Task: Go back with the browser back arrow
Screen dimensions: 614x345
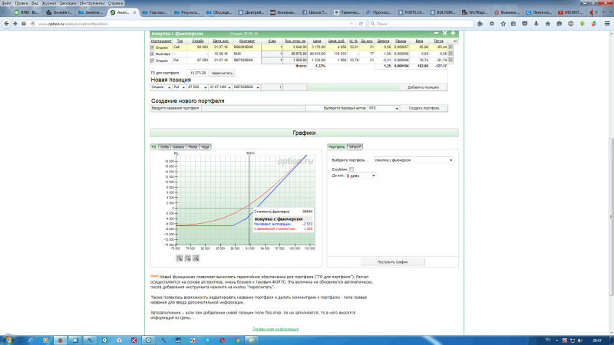Action: point(6,24)
